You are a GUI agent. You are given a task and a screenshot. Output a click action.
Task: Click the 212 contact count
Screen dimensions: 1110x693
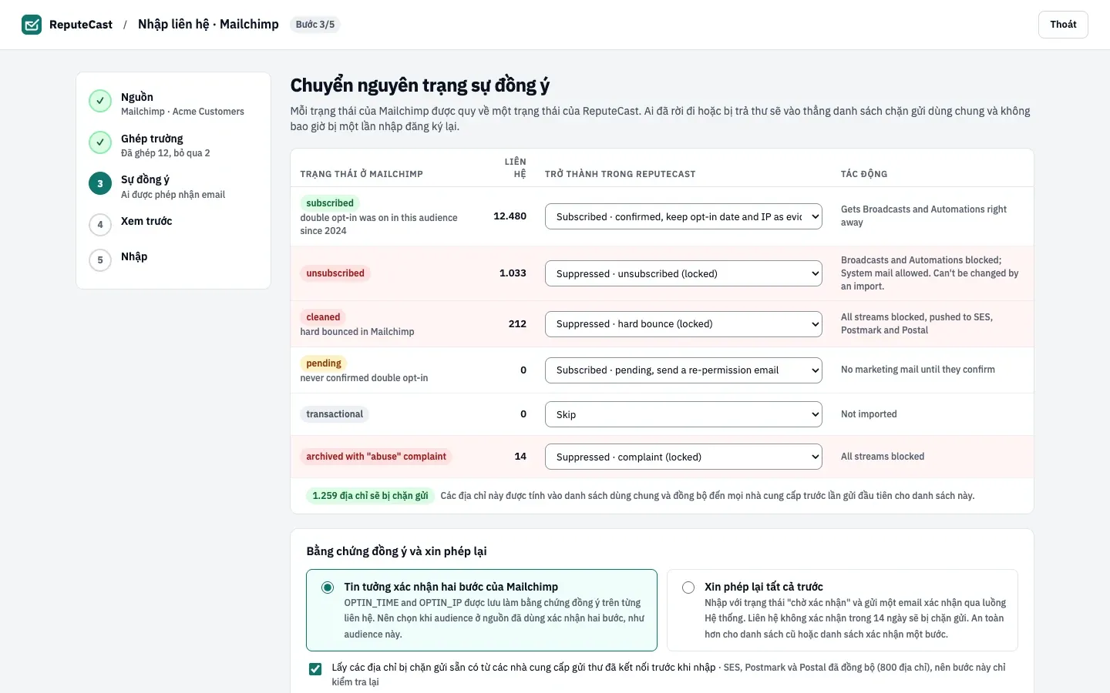click(x=517, y=324)
